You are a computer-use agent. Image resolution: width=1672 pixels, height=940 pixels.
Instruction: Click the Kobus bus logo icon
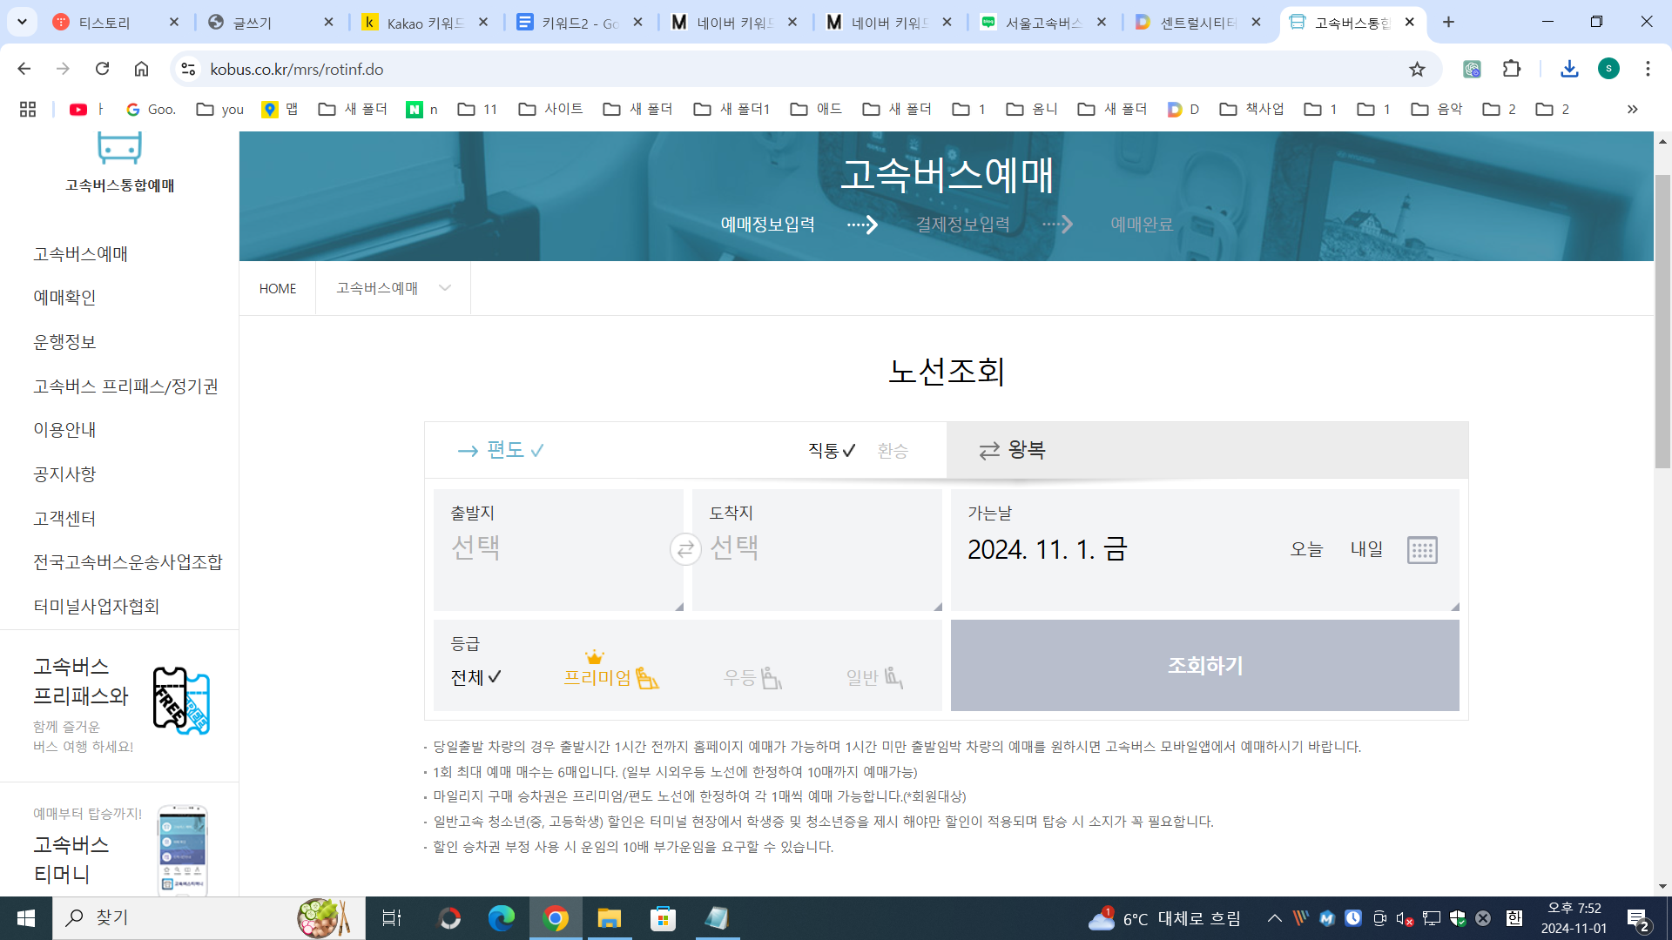[x=119, y=148]
